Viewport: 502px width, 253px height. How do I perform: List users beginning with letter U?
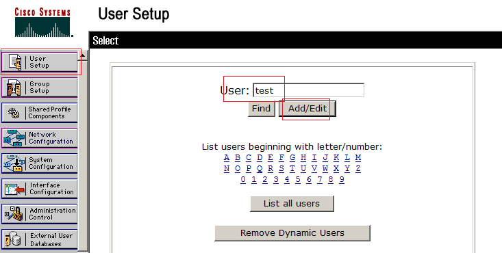303,169
